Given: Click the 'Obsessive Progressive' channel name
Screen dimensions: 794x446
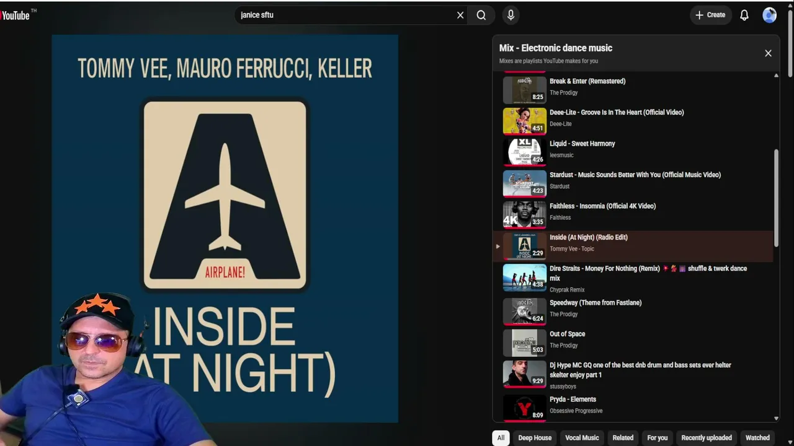Looking at the screenshot, I should pyautogui.click(x=576, y=411).
